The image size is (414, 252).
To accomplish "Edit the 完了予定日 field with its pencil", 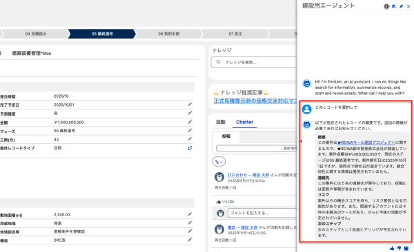I will [x=190, y=105].
